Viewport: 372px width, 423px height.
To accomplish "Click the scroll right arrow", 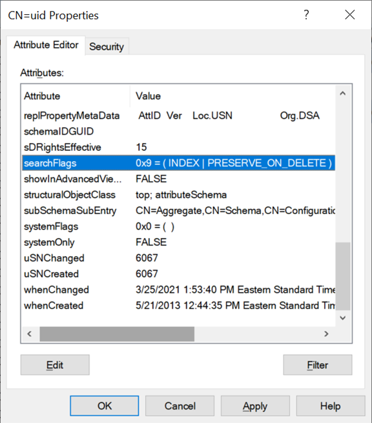I will [x=326, y=334].
